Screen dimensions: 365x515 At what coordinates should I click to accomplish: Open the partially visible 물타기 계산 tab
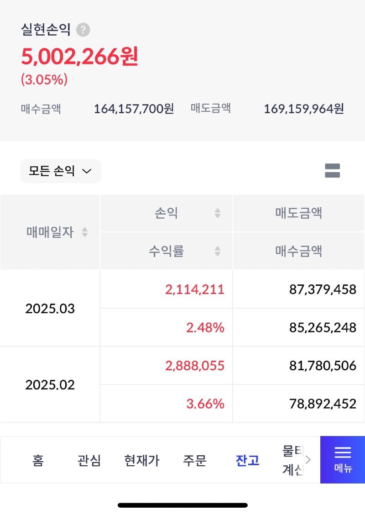click(x=293, y=460)
